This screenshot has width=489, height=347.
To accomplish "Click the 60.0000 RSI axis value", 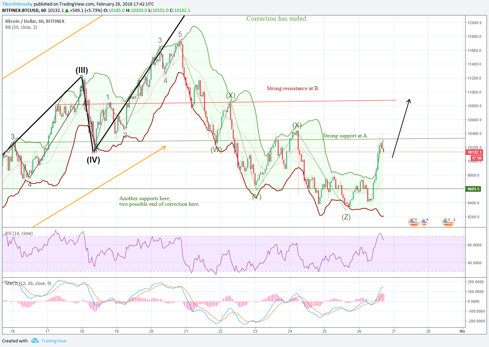I will pyautogui.click(x=475, y=245).
